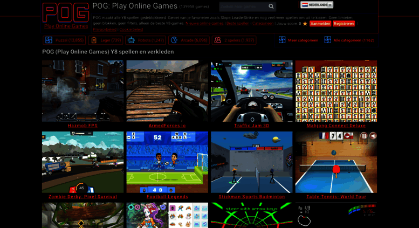Open the Beste spellen link
419x228 pixels.
click(238, 24)
